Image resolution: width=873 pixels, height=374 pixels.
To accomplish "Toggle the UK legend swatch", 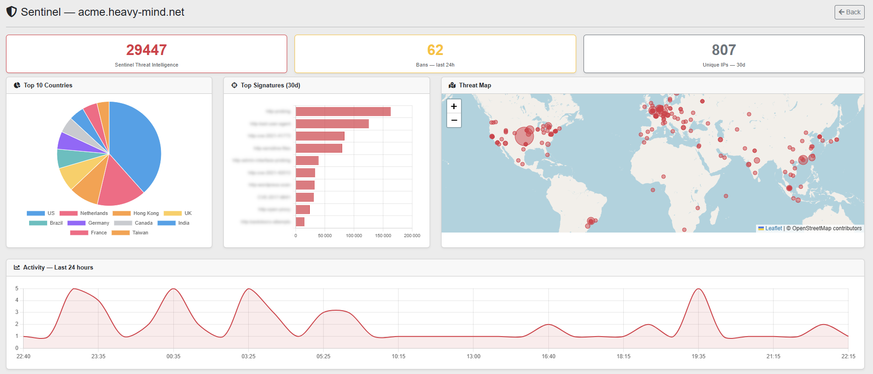I will tap(172, 213).
